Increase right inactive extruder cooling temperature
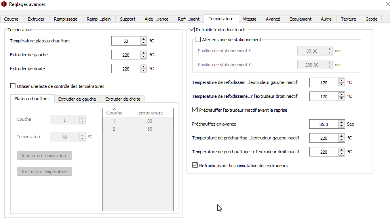 [x=342, y=94]
